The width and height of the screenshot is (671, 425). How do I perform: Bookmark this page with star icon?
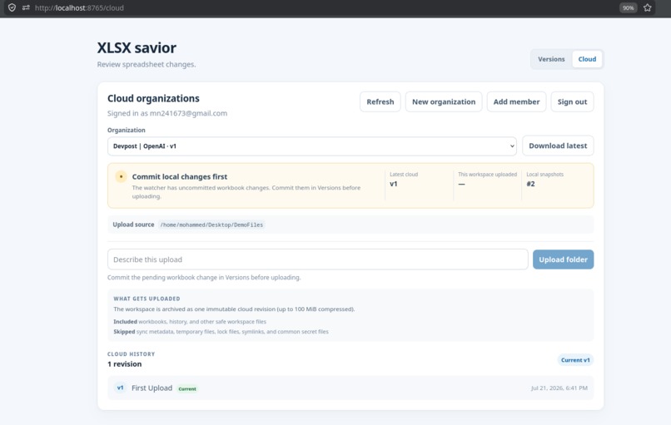[648, 7]
